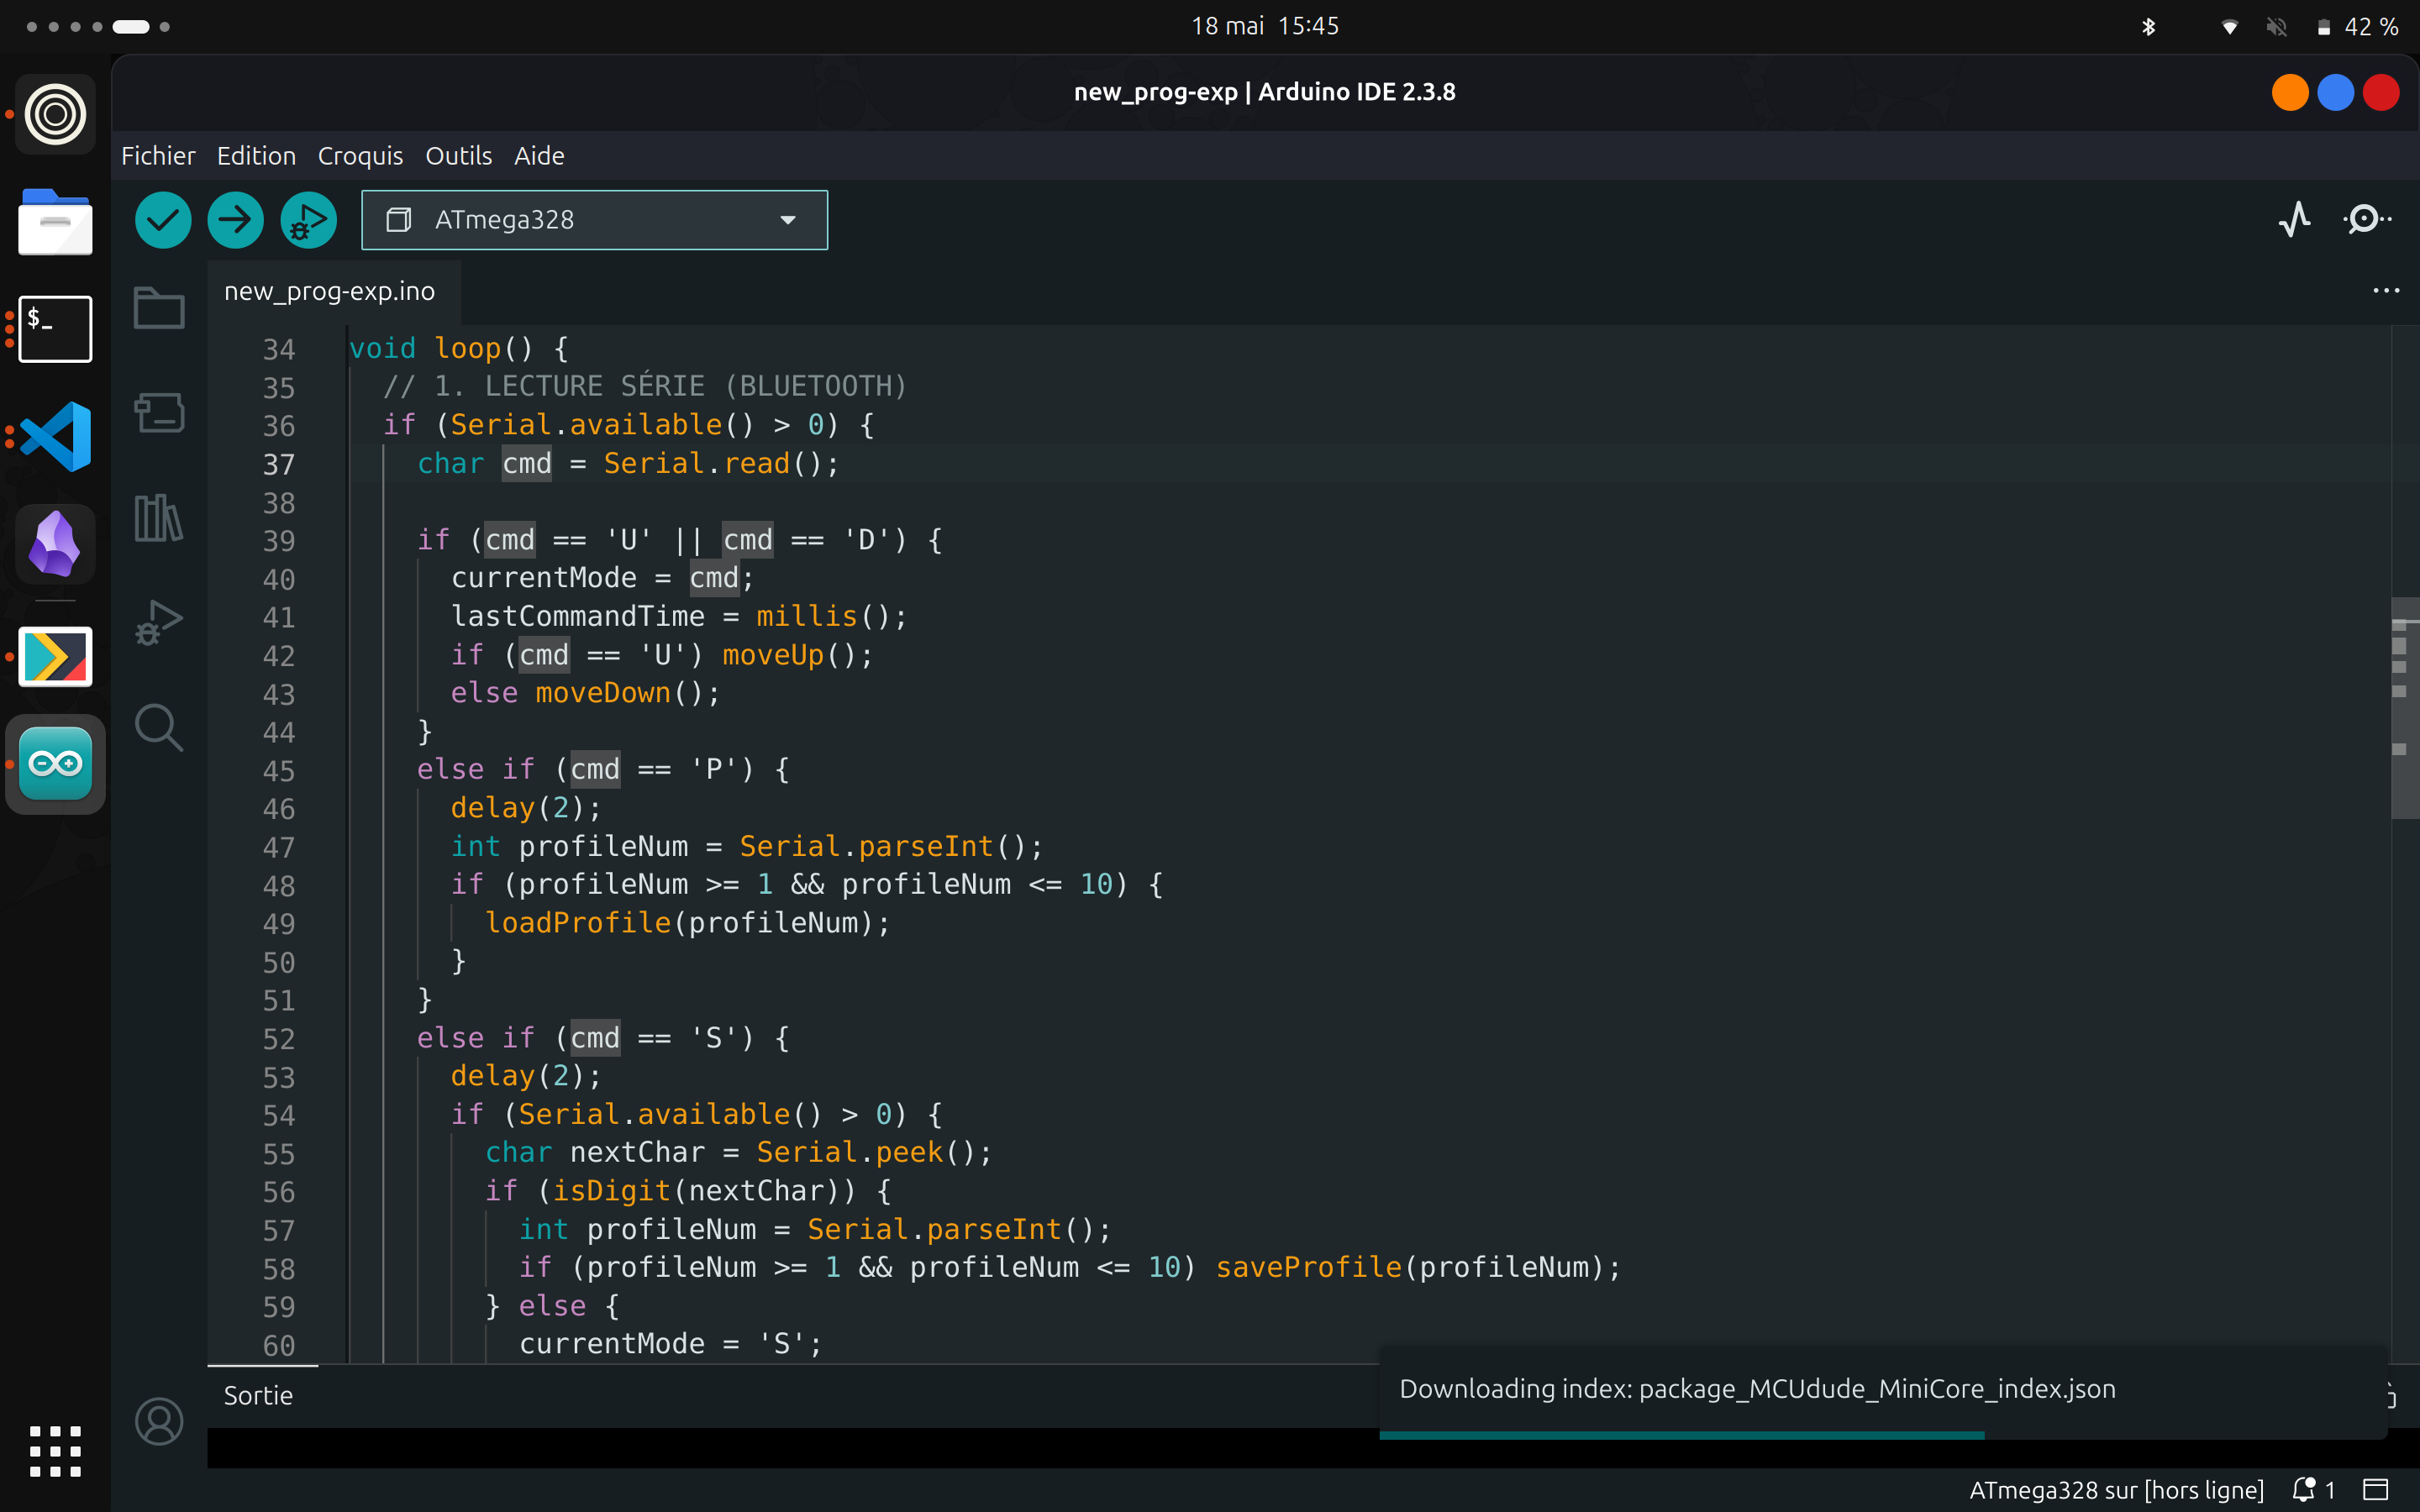Open the Boards Manager sidebar panel
Screen dimensions: 2420x1512
tap(159, 412)
